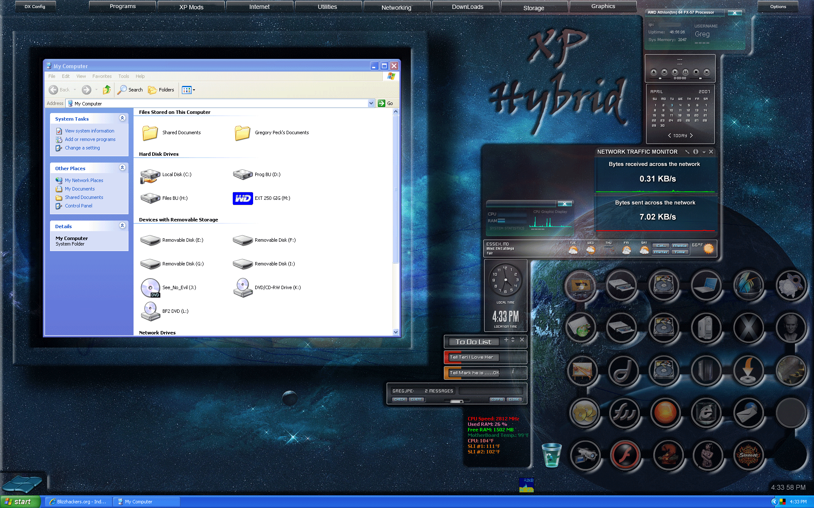Open the Tools menu

pos(124,76)
